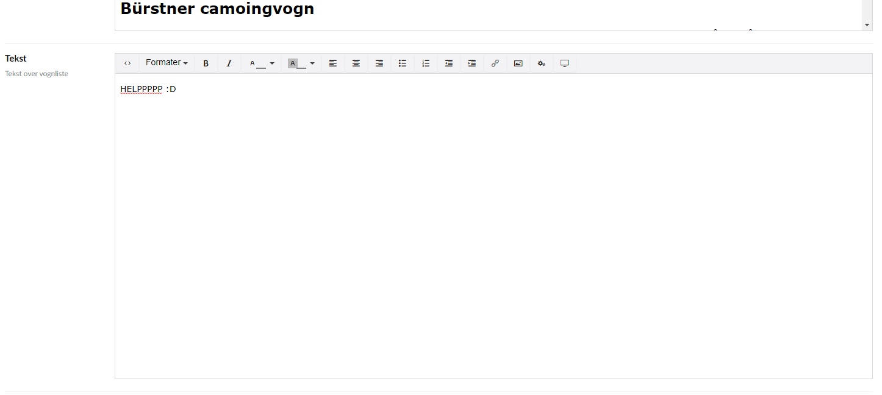Apply the current text color

(x=256, y=63)
